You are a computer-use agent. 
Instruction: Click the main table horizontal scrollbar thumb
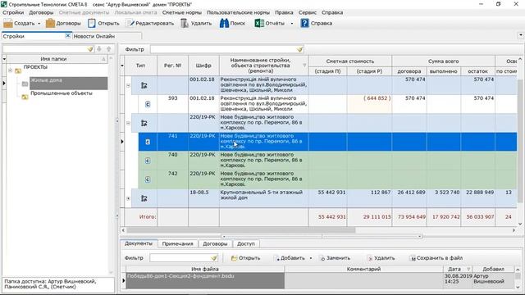coord(240,230)
